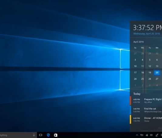Select date 26 in the calendar
This screenshot has height=138, width=162.
click(x=150, y=79)
